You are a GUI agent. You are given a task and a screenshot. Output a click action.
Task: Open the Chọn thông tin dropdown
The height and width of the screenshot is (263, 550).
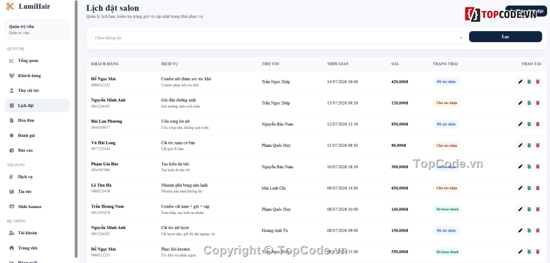click(278, 38)
